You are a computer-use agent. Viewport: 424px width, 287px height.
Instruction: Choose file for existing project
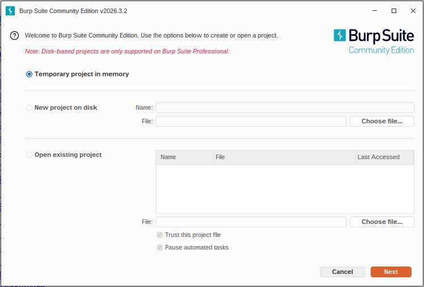[x=382, y=222]
